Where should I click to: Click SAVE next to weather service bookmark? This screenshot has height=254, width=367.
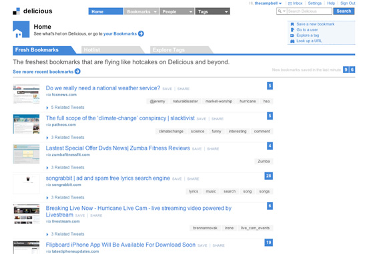coord(167,89)
